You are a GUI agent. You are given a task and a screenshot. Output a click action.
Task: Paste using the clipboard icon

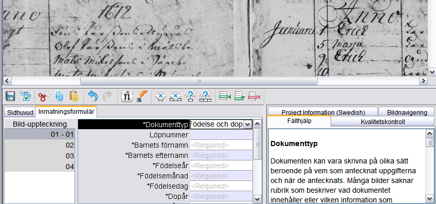pos(74,96)
